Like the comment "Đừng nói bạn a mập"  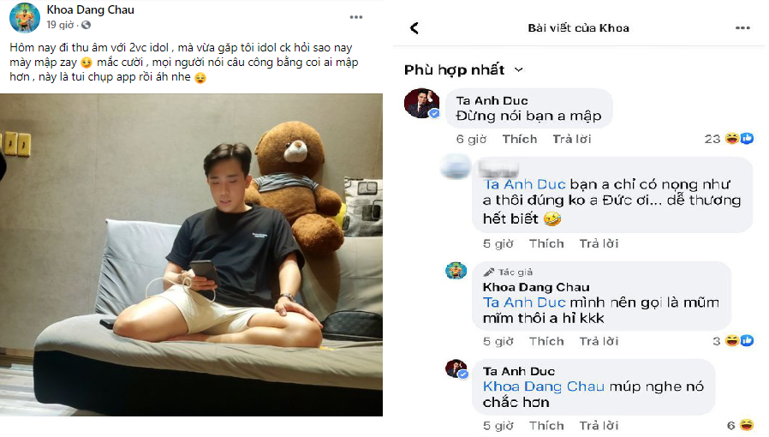519,139
